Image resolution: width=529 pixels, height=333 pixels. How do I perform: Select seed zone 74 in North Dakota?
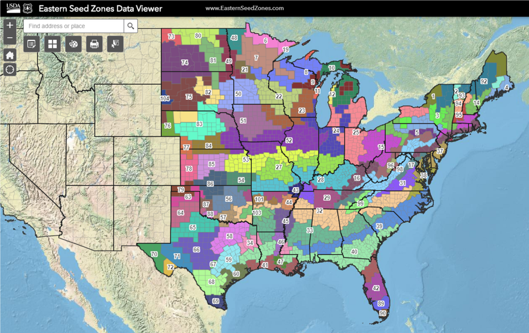[185, 63]
